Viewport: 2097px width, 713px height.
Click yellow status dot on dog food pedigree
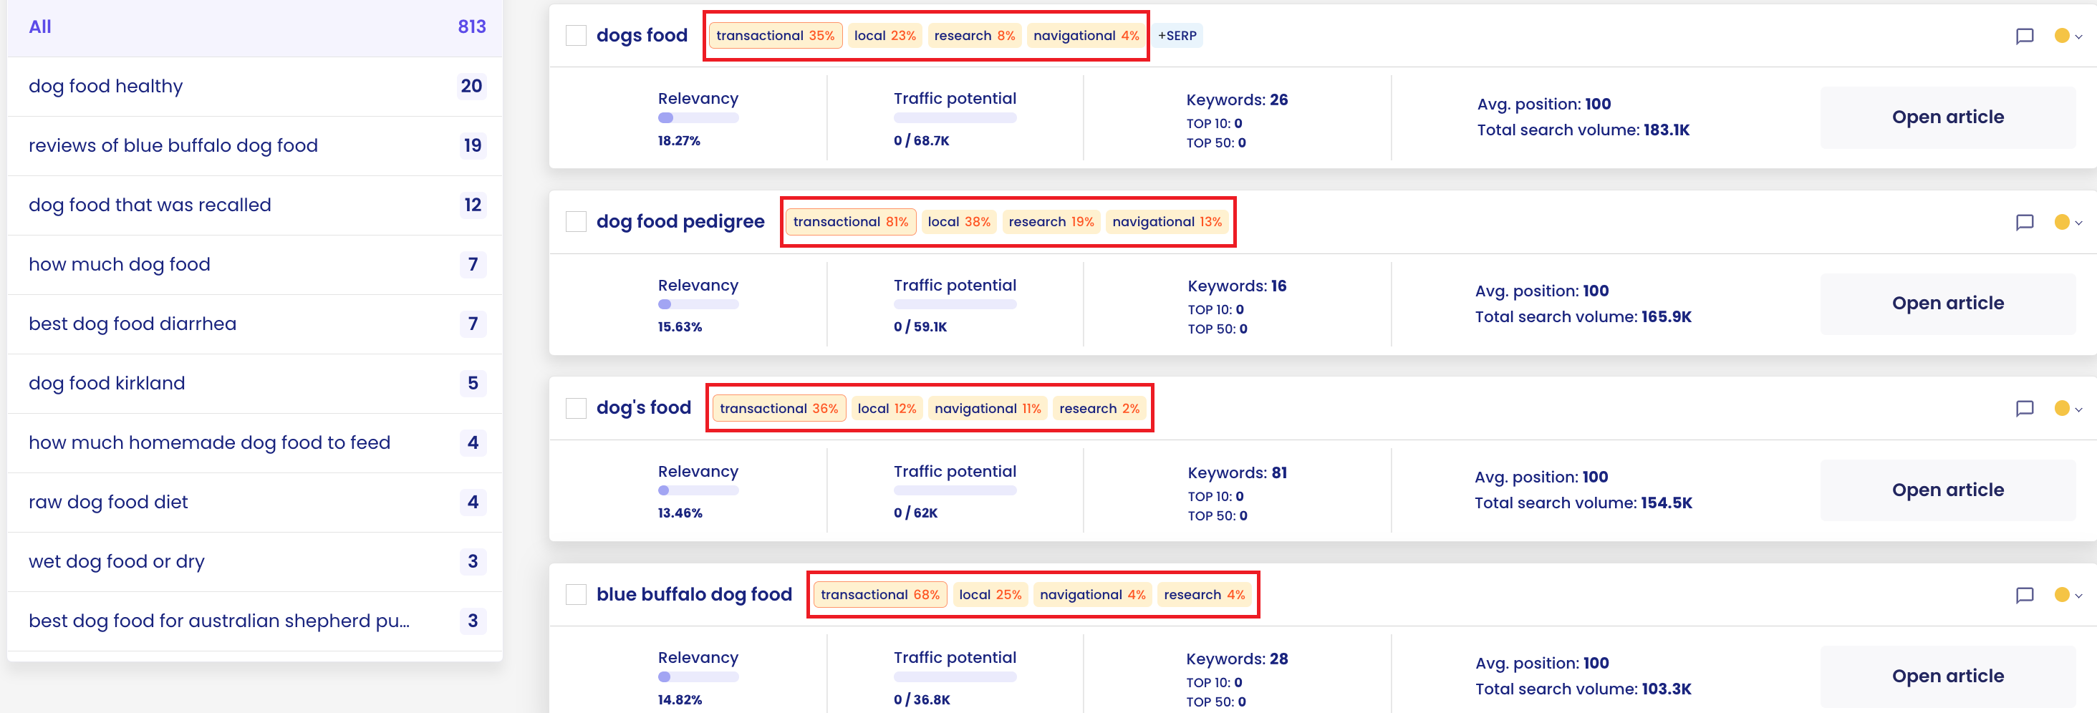[2061, 222]
